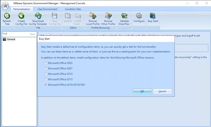Click the Validate DirectFlex icon

(x=124, y=16)
